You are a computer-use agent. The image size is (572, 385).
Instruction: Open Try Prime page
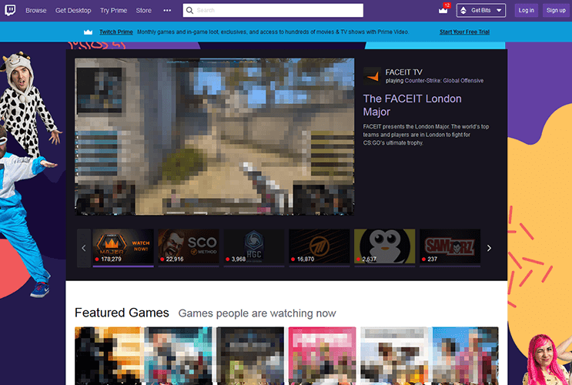tap(113, 11)
